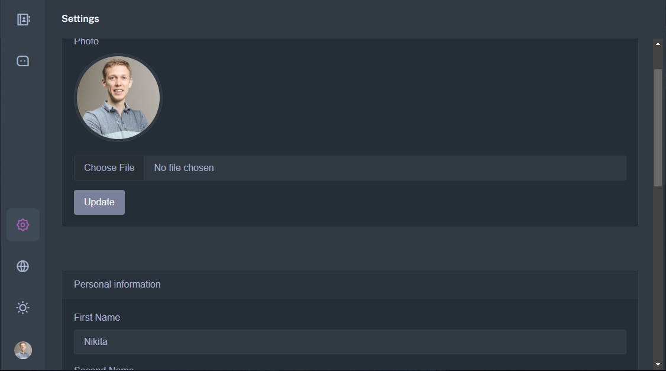Click the user avatar in sidebar
The image size is (666, 371).
(23, 350)
